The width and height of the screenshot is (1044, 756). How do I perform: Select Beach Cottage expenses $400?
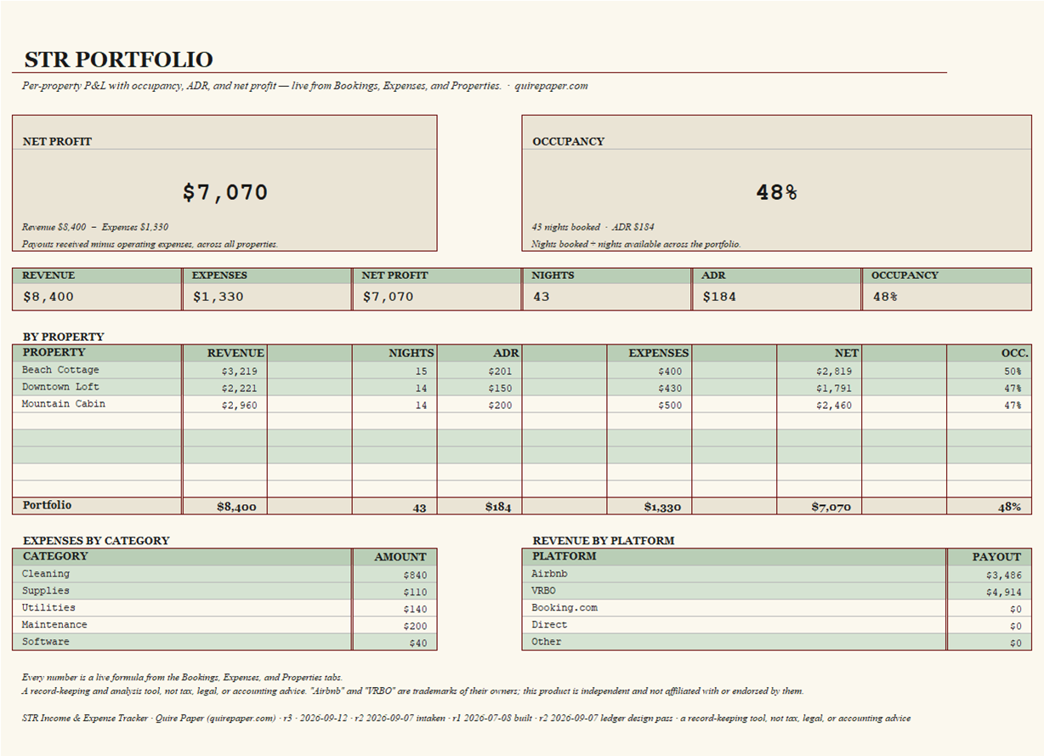pyautogui.click(x=670, y=372)
